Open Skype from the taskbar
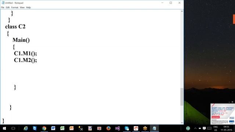Viewport: 235px width, 132px height. tap(127, 128)
